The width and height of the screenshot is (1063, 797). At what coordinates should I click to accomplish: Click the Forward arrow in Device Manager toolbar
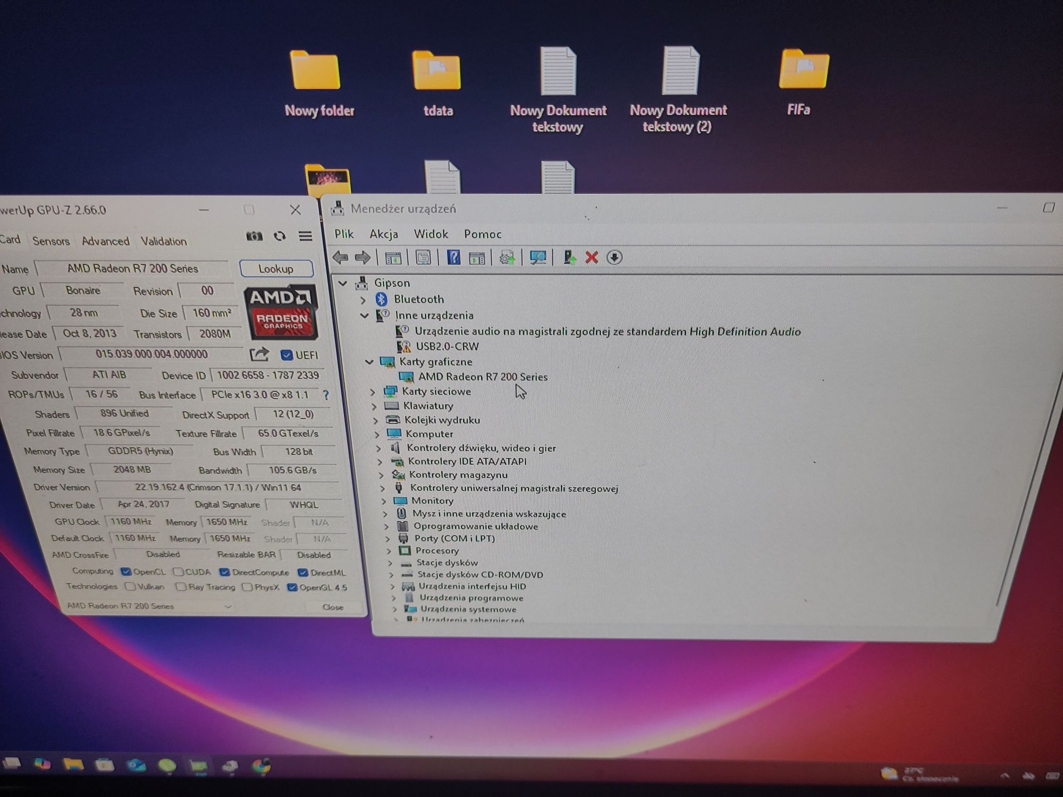pos(362,258)
